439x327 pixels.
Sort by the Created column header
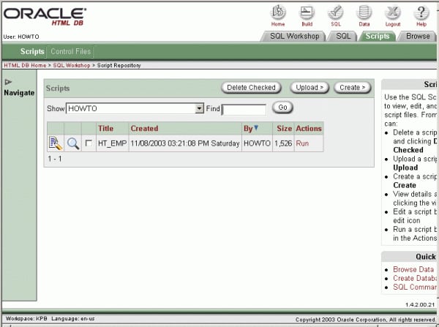144,129
